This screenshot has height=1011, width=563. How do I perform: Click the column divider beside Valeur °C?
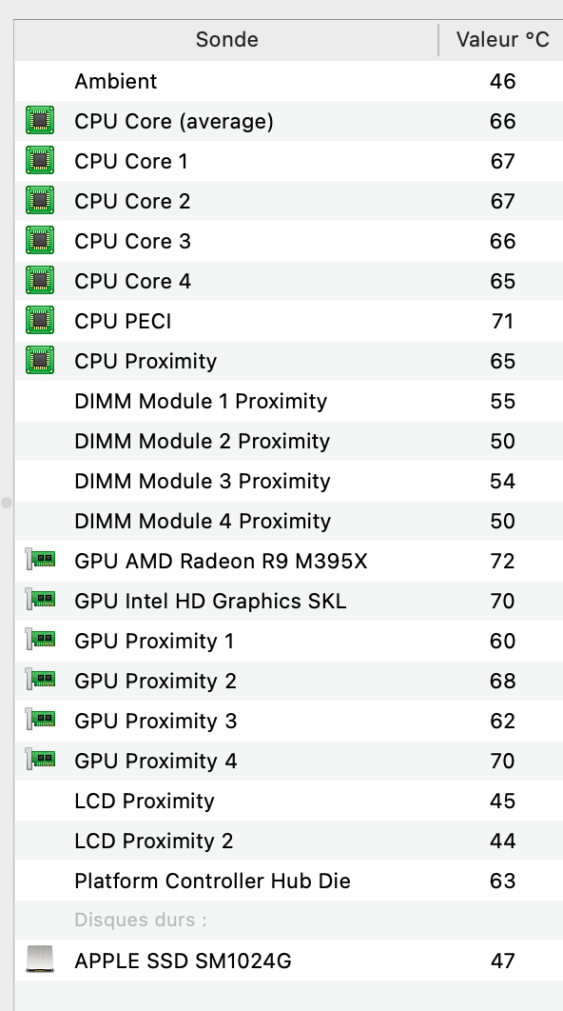(438, 40)
